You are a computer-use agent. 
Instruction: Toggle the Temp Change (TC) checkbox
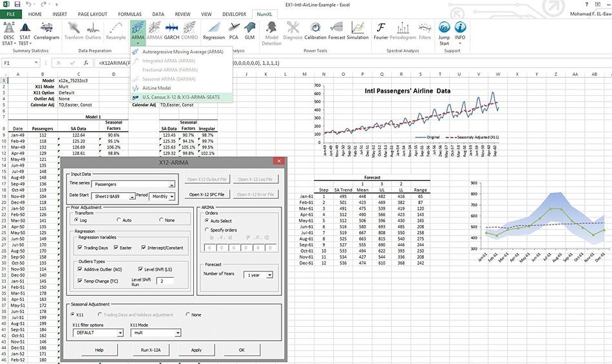(x=97, y=281)
